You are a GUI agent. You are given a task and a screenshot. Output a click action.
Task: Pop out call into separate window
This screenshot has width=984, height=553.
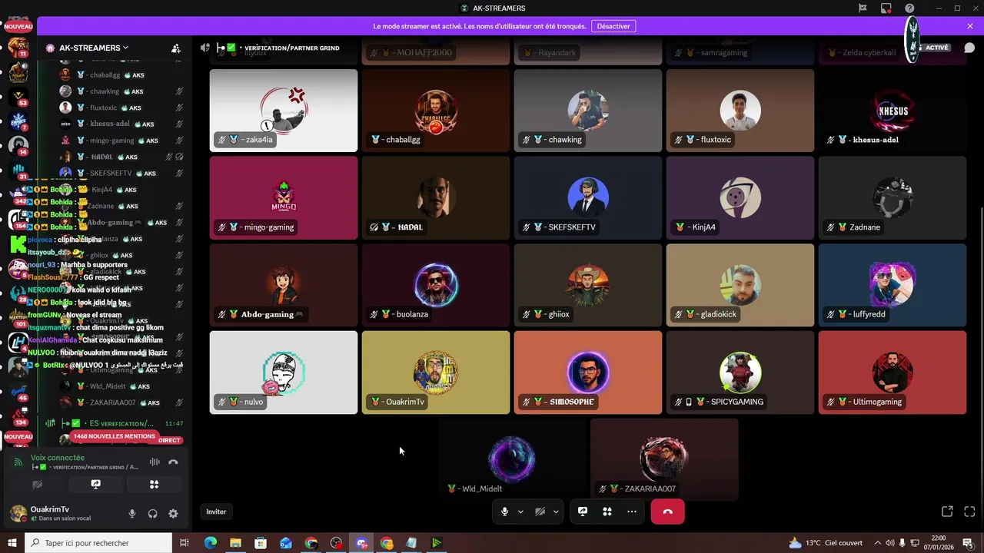tap(947, 512)
